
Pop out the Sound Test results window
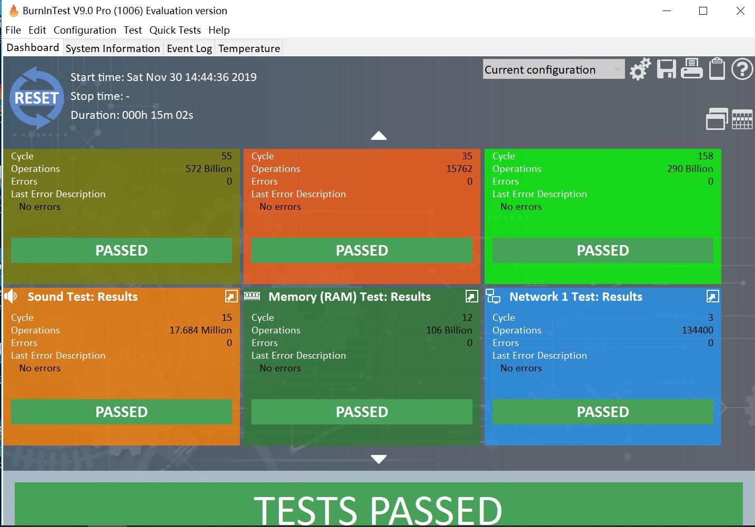[x=231, y=297]
